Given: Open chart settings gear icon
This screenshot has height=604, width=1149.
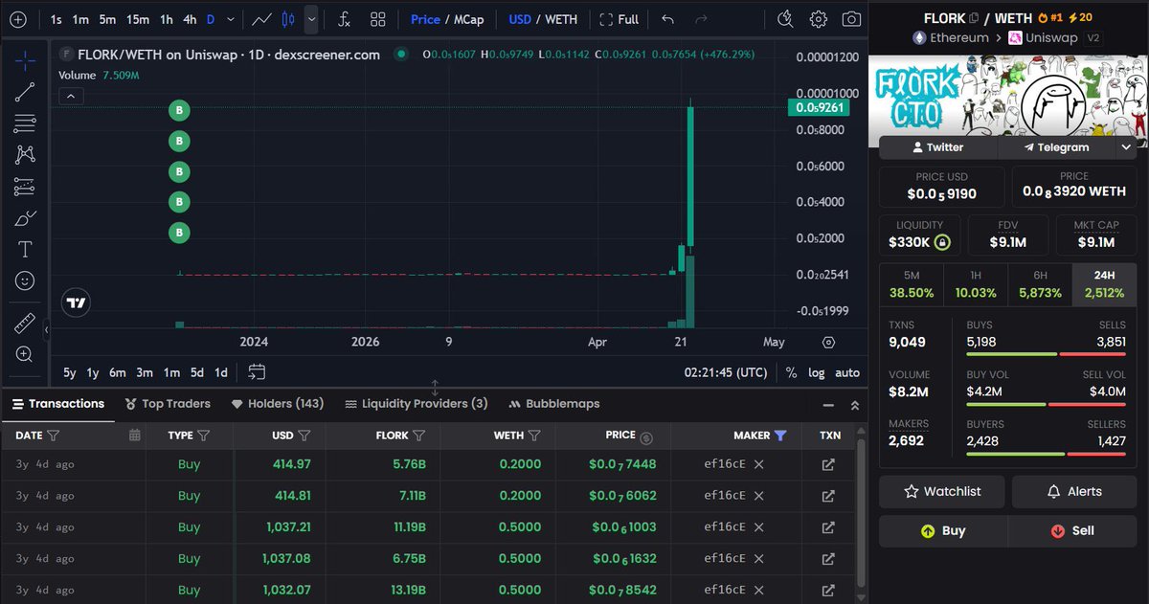Looking at the screenshot, I should coord(818,19).
